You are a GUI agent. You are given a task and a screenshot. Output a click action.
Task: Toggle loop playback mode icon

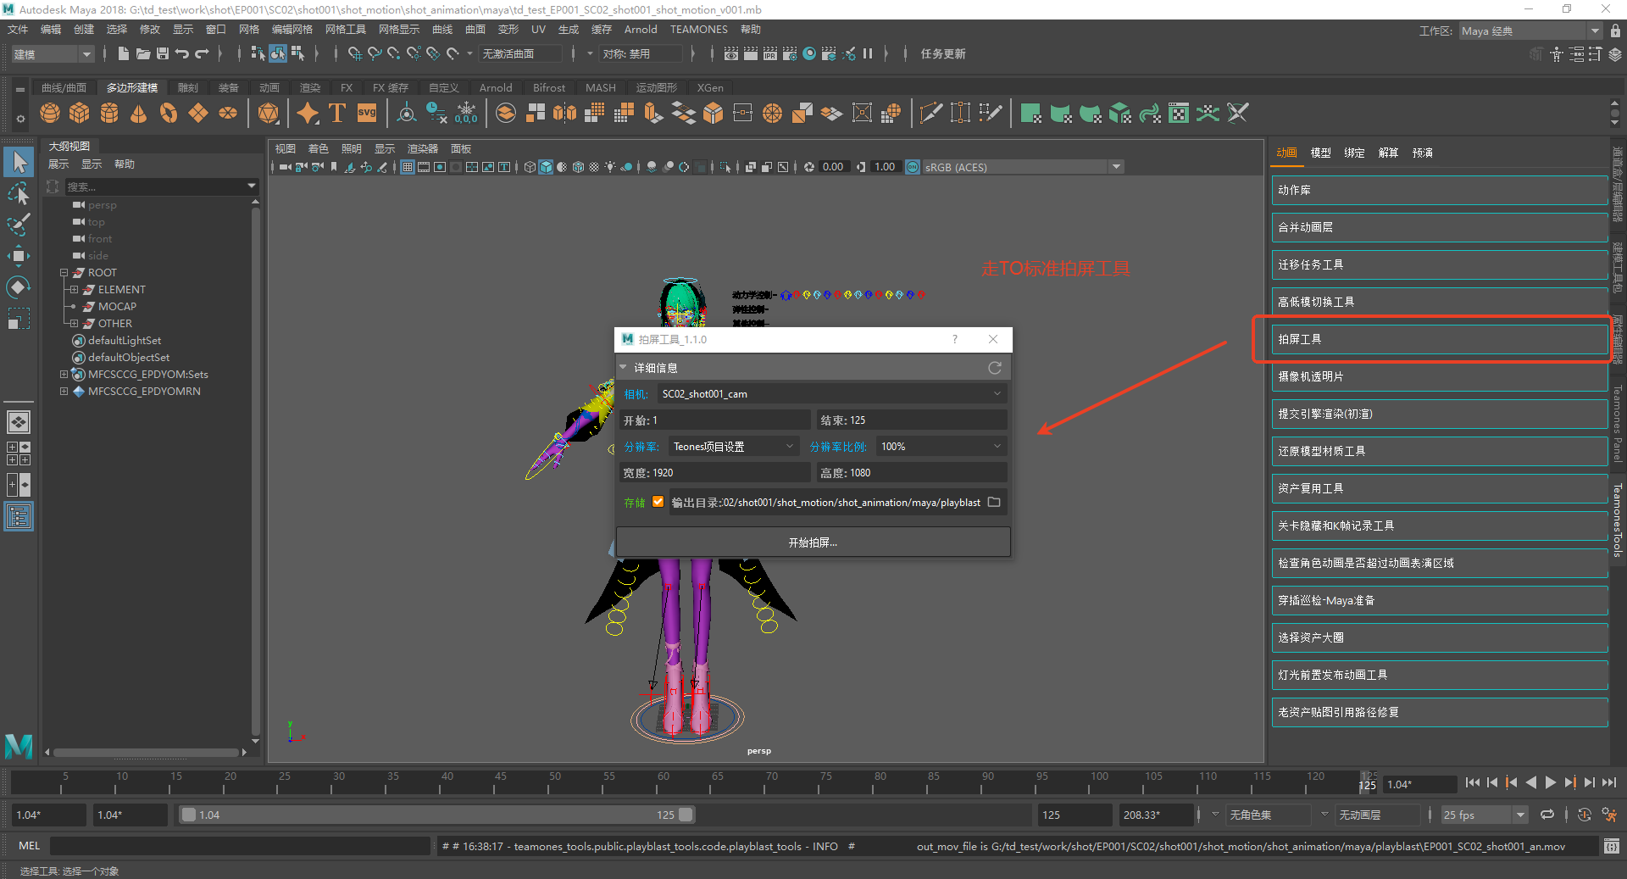click(1547, 815)
